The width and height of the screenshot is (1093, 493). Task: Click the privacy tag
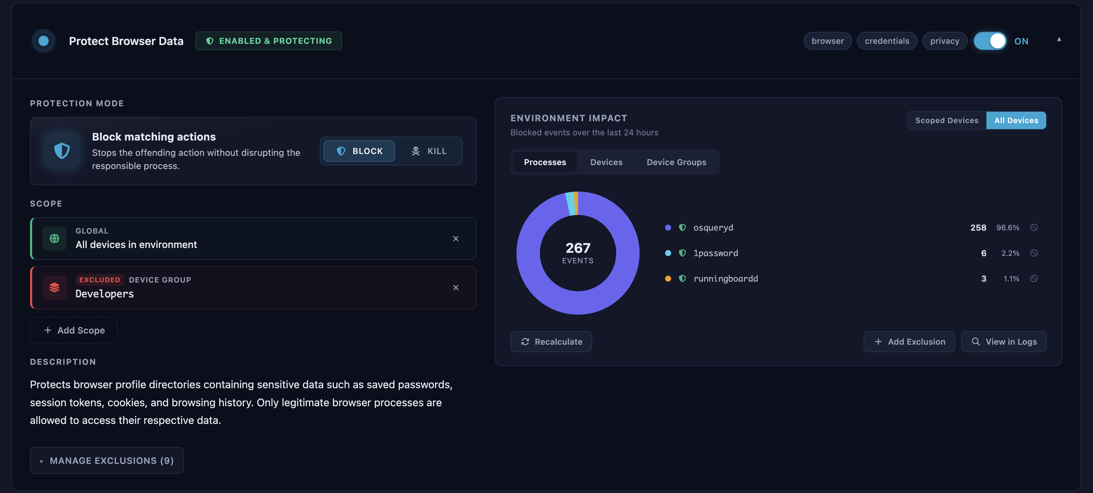944,41
